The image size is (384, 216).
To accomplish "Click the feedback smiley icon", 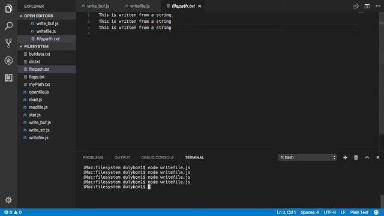I will (376, 212).
